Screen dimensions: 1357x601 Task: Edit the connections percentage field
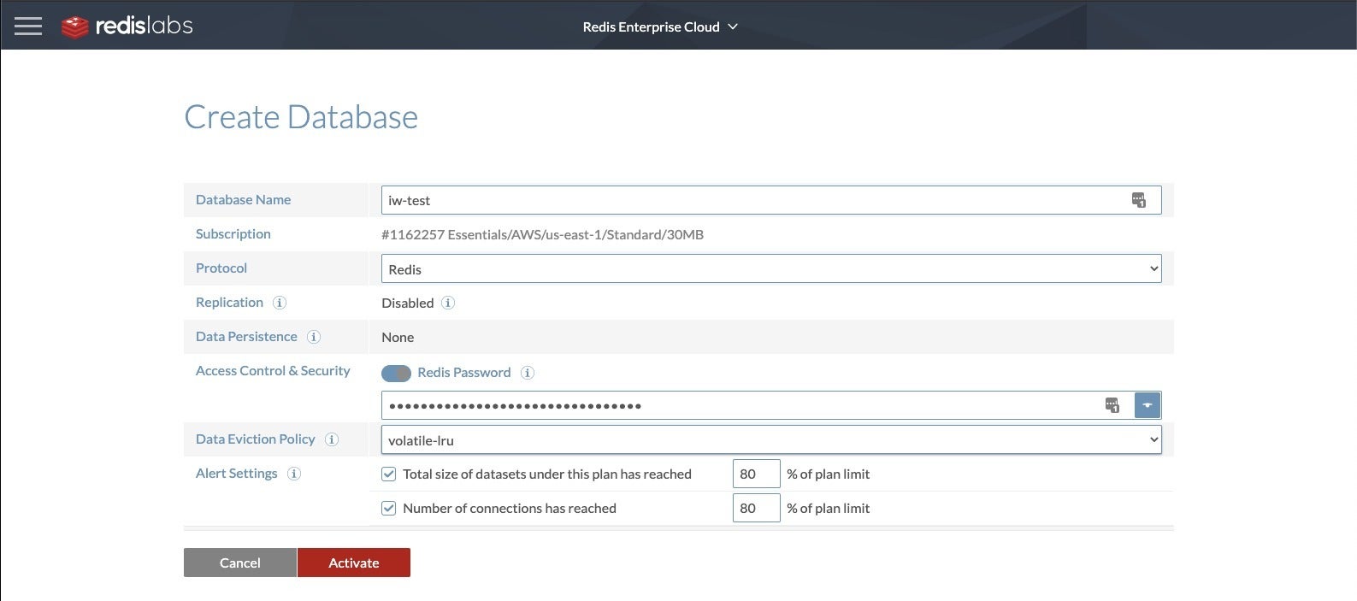click(x=757, y=508)
